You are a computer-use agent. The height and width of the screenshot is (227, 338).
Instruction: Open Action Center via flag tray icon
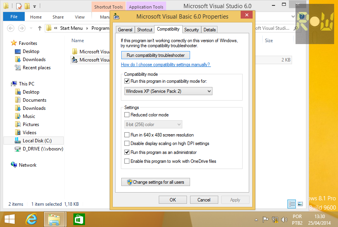click(266, 219)
